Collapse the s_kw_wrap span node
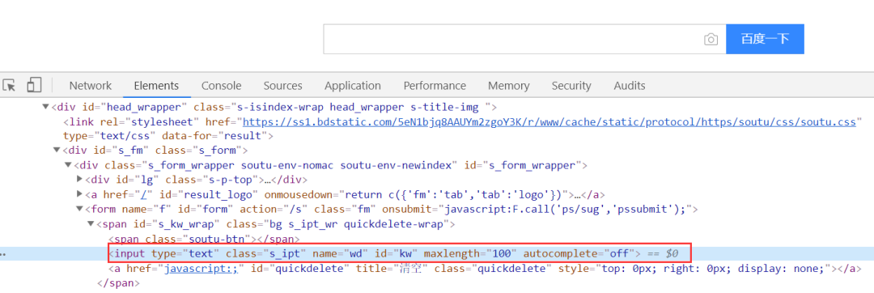This screenshot has width=874, height=293. [91, 224]
